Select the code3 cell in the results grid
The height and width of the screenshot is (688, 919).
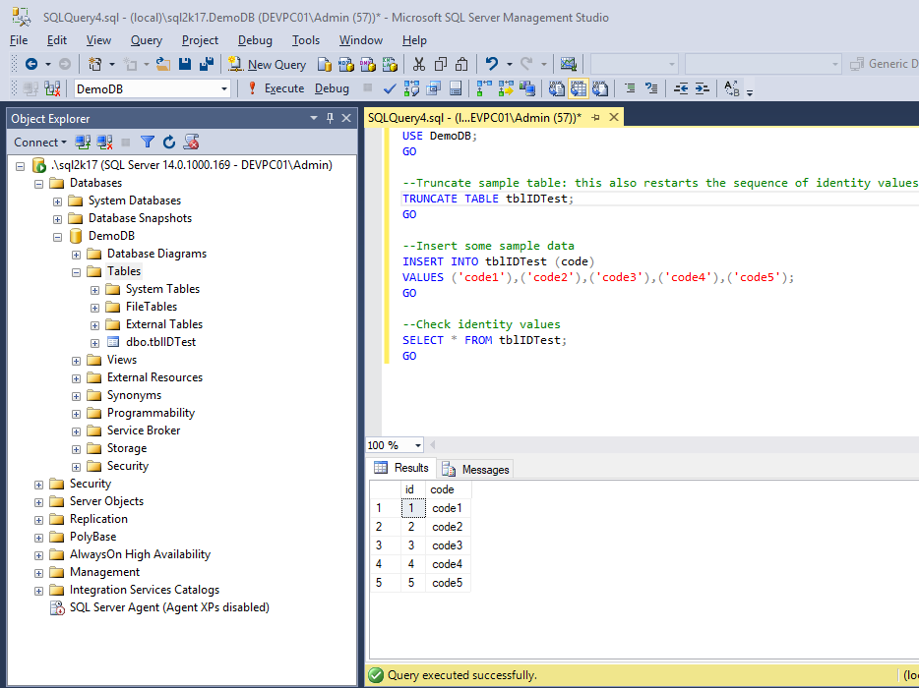coord(447,545)
